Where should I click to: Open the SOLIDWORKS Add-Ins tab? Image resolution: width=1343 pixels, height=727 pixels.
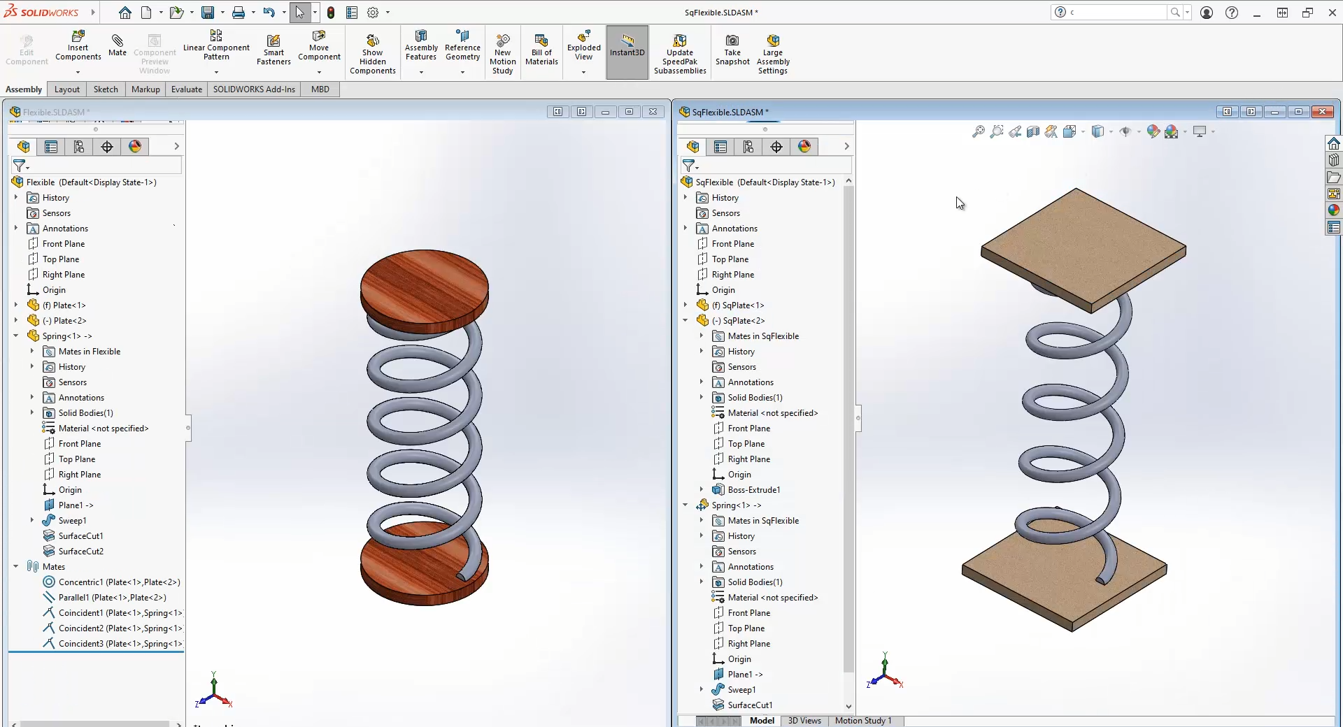[x=254, y=89]
